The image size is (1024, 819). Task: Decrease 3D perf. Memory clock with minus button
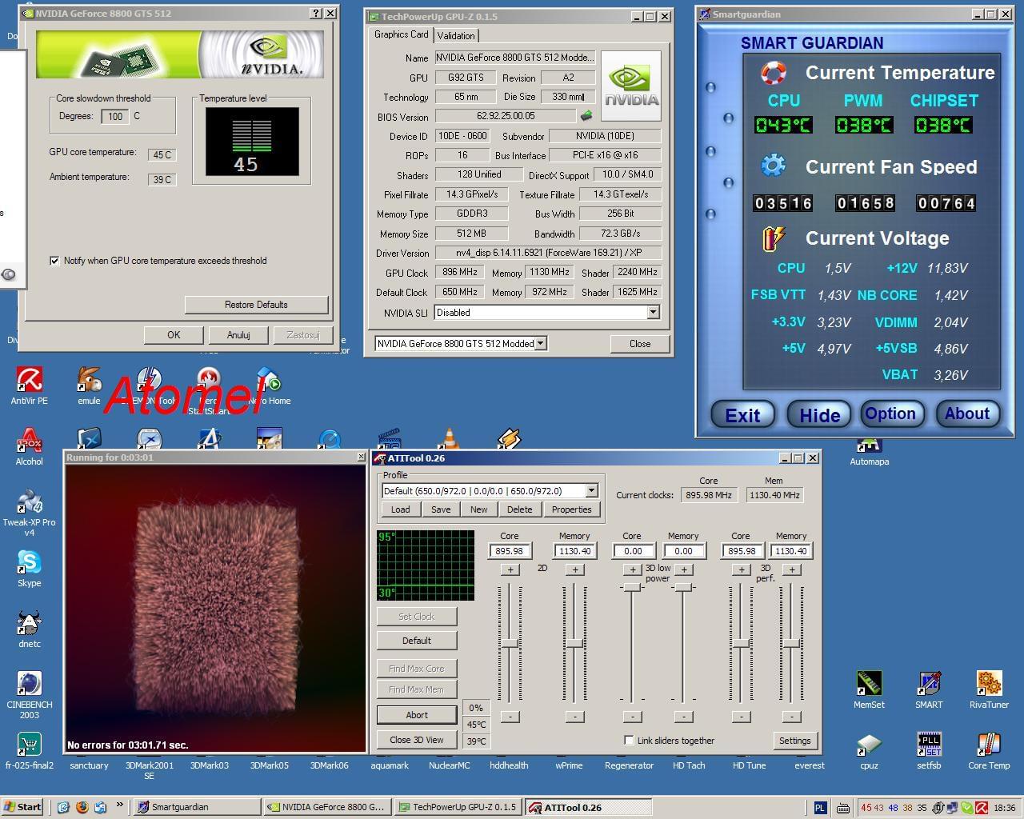tap(791, 717)
